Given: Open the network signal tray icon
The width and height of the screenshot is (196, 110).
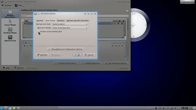Looking at the screenshot, I should point(171,108).
